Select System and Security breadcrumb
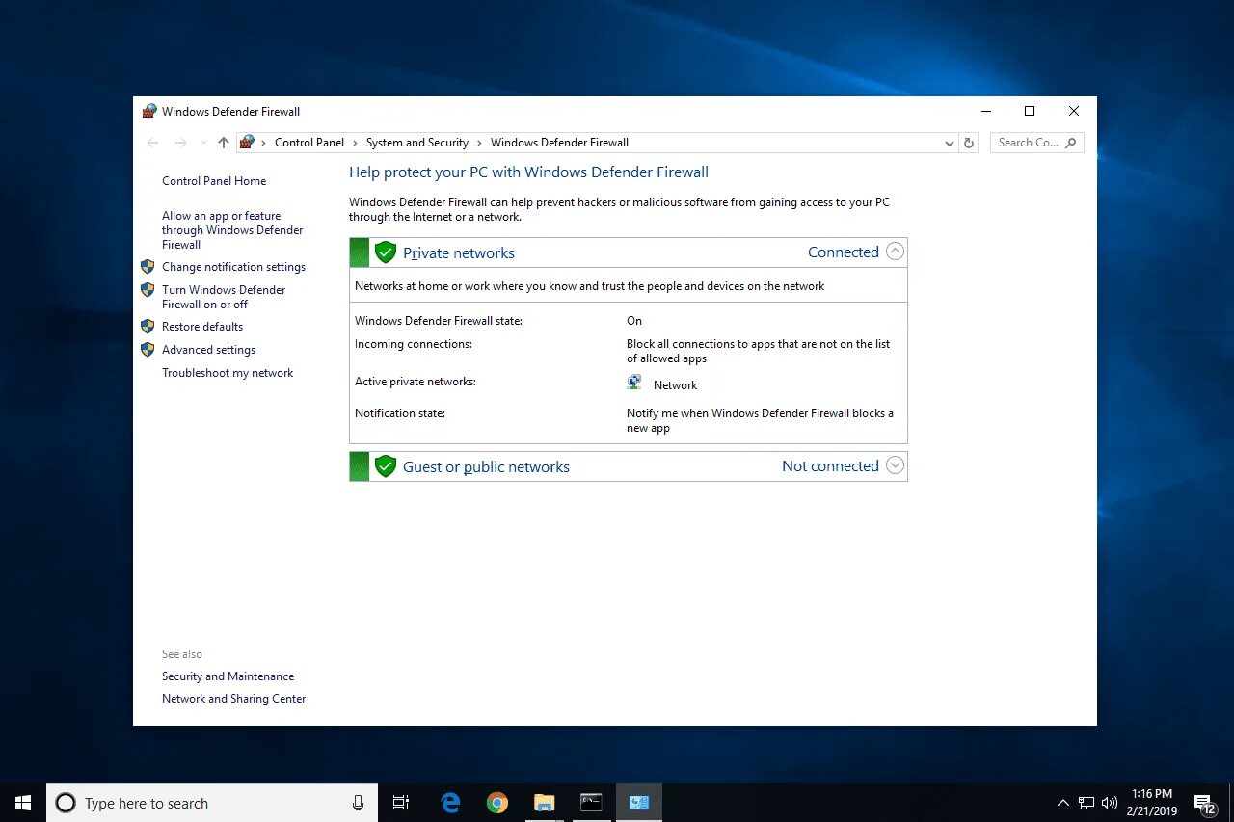Viewport: 1234px width, 822px height. [x=416, y=143]
